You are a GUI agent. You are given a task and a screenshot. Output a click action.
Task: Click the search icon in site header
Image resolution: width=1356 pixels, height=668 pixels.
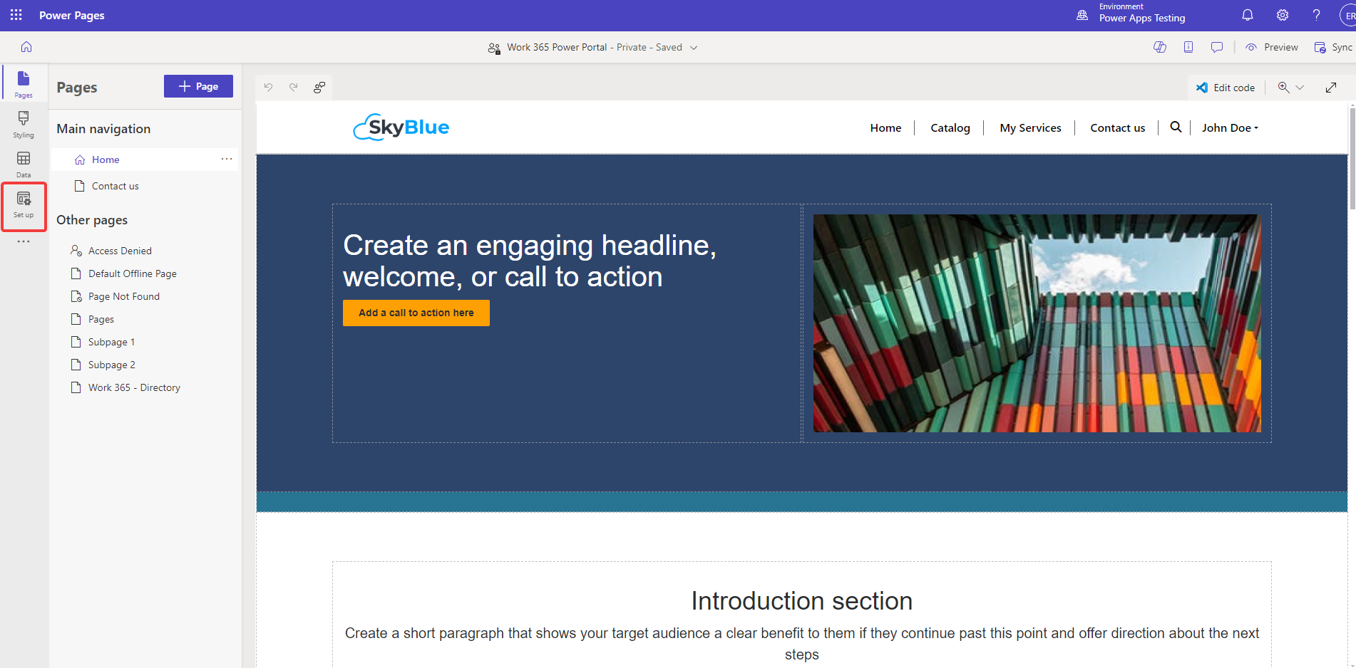(x=1176, y=127)
